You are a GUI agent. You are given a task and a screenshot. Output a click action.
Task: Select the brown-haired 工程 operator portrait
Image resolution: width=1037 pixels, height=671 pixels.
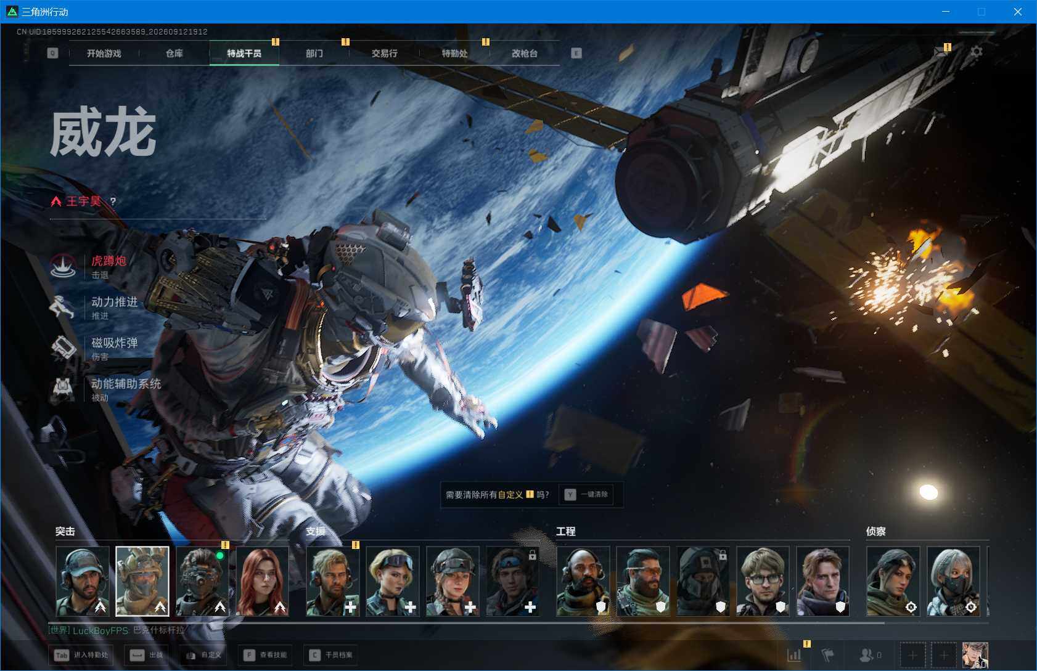coord(822,581)
